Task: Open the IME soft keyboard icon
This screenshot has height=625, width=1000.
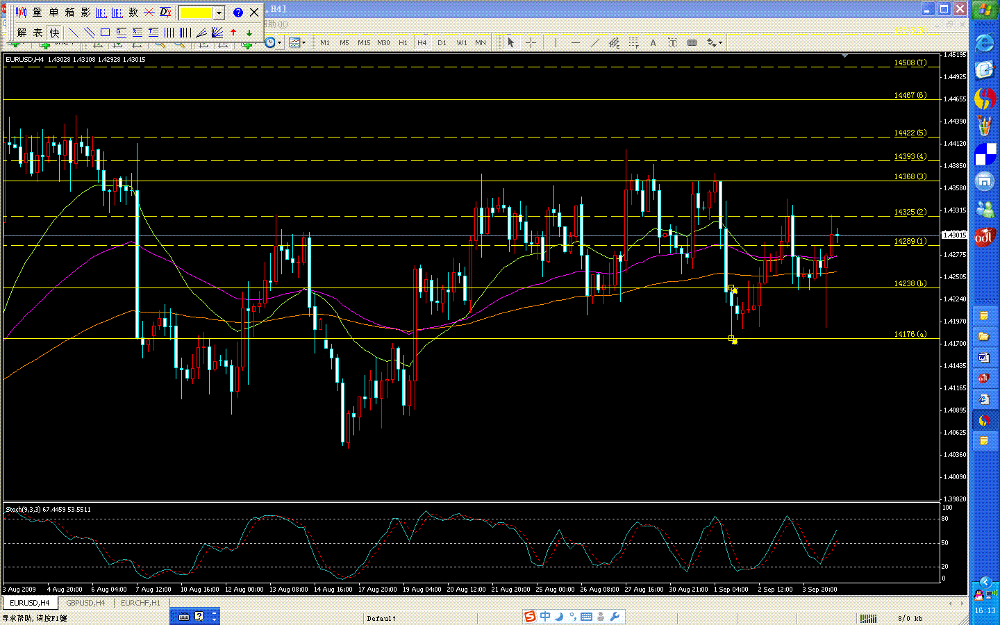Action: pyautogui.click(x=586, y=617)
